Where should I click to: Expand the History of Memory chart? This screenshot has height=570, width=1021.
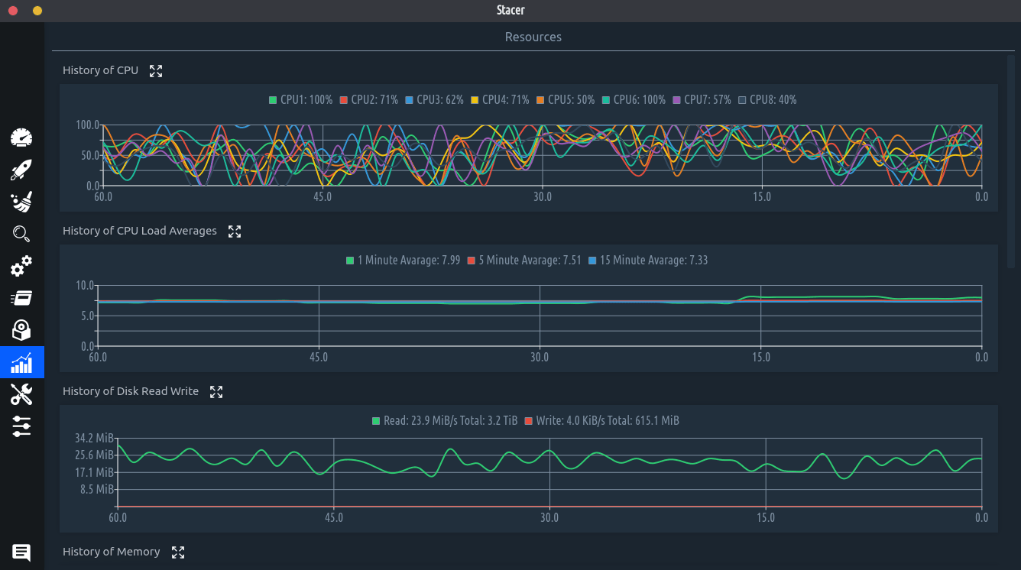(x=178, y=552)
